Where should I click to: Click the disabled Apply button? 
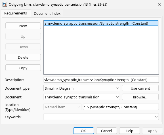tap(152, 131)
